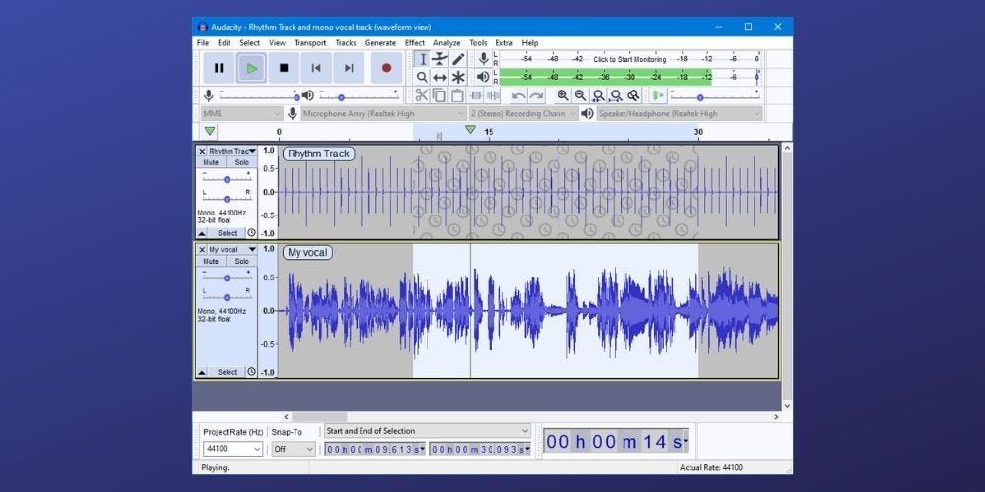Adjust the Rhythm Track gain slider
This screenshot has width=985, height=492.
point(227,179)
